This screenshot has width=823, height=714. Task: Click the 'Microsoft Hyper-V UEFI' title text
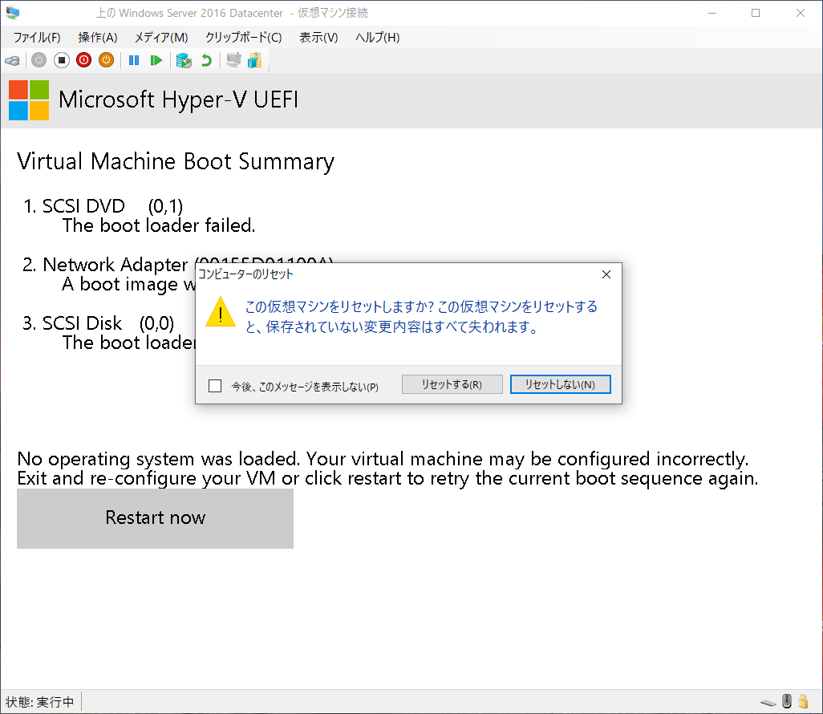pyautogui.click(x=178, y=99)
